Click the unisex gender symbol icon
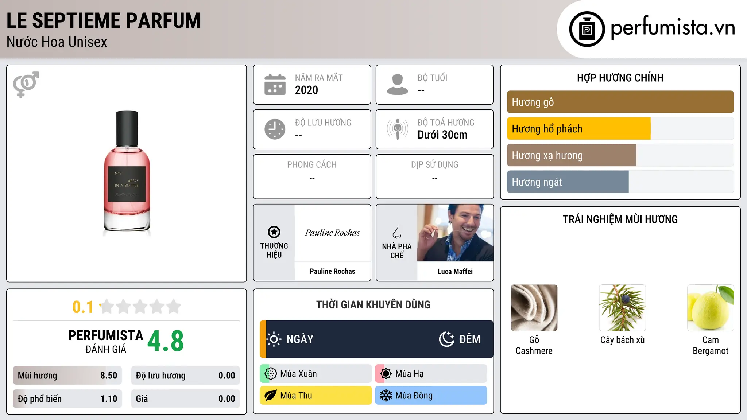Image resolution: width=747 pixels, height=420 pixels. [x=26, y=84]
